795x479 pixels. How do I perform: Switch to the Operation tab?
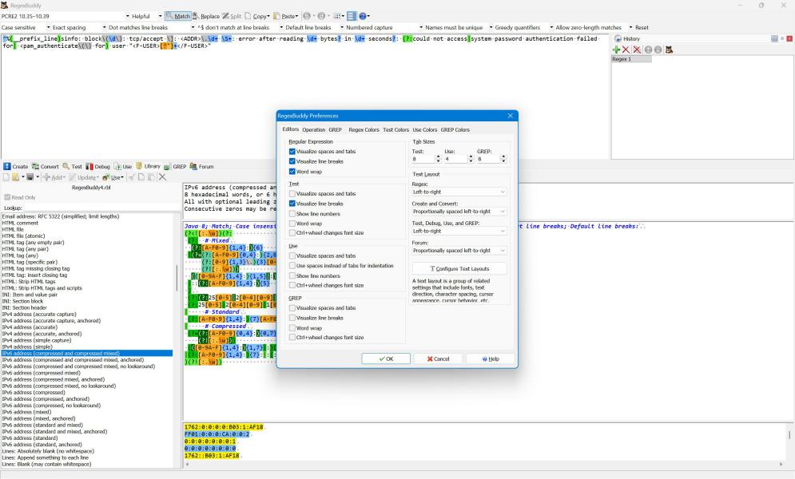coord(313,129)
